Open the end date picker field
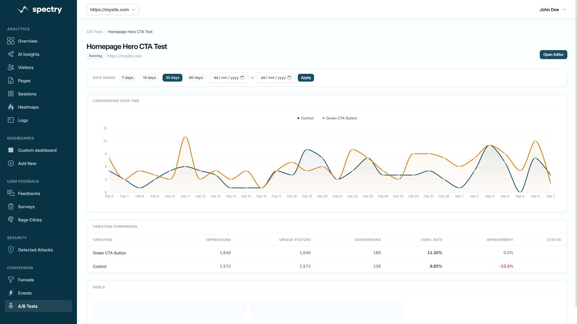Viewport: 577px width, 324px height. tap(276, 78)
